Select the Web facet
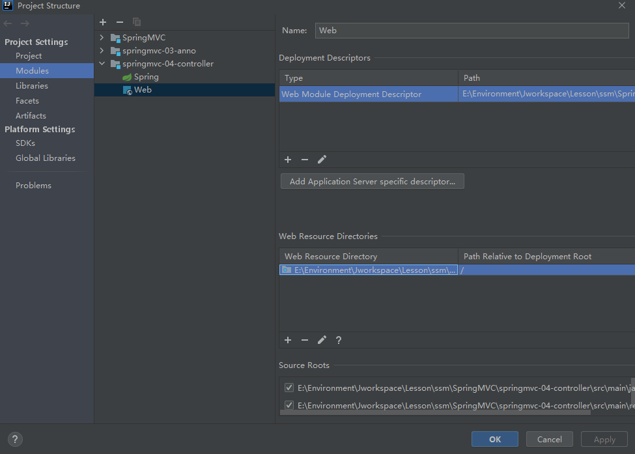The width and height of the screenshot is (635, 454). (x=143, y=89)
